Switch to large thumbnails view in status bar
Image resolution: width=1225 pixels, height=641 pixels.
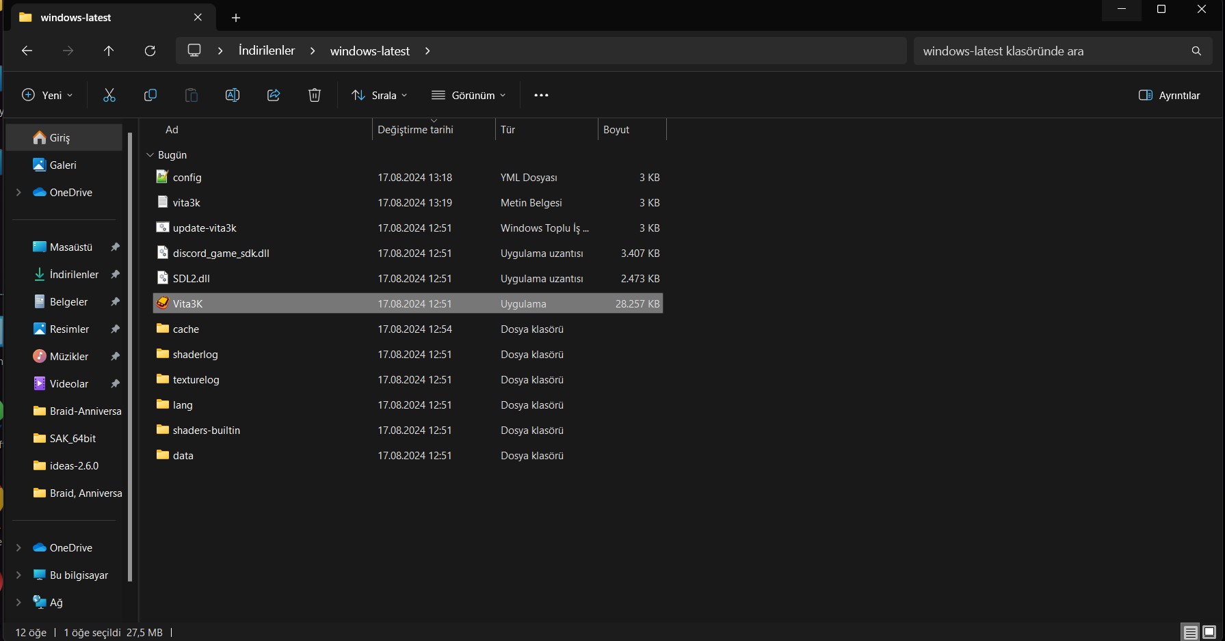1209,632
